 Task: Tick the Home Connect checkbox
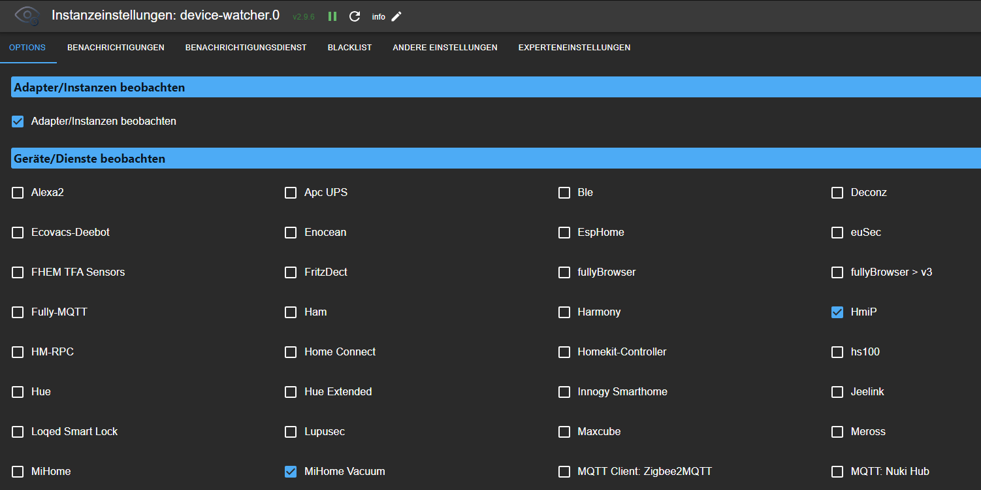tap(291, 352)
